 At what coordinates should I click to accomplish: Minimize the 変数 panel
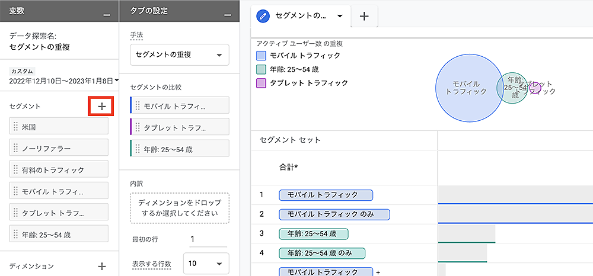[106, 12]
